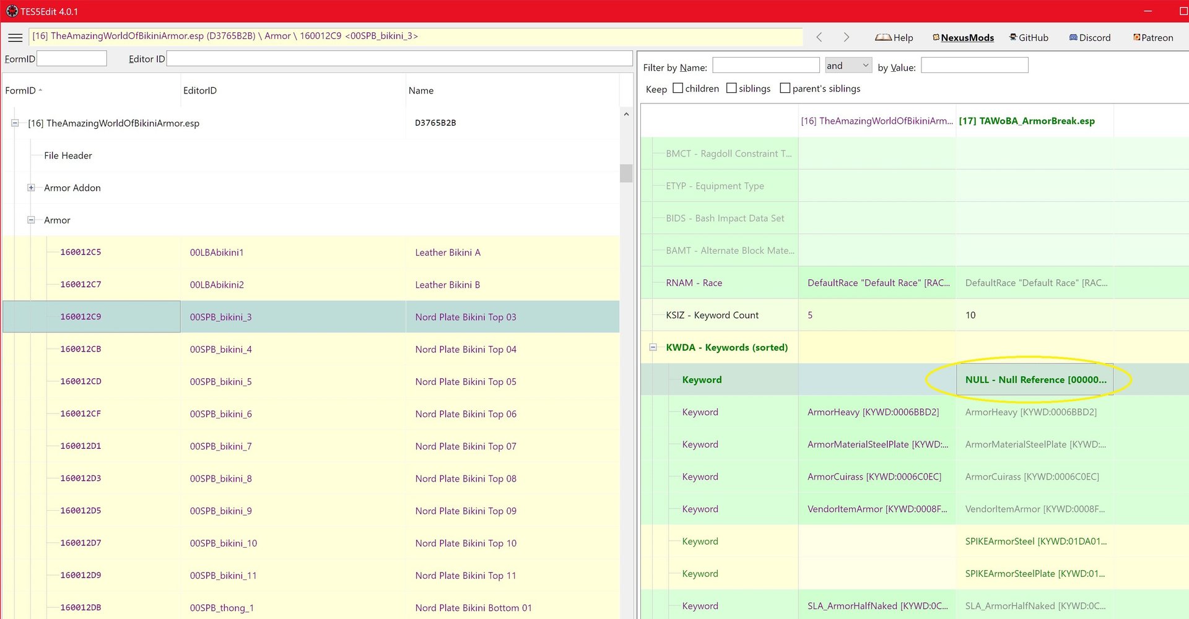This screenshot has width=1189, height=619.
Task: Open the NexusMods link
Action: (x=963, y=38)
